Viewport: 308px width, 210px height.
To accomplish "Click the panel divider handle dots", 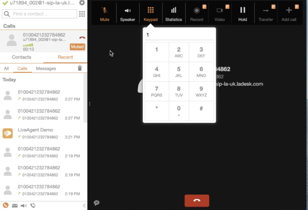I will tap(89, 103).
